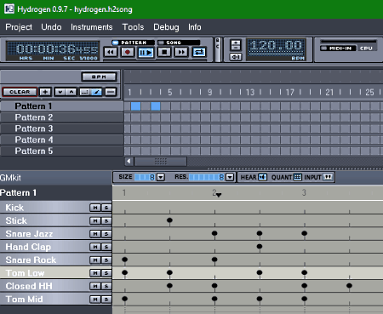Select the Snare Jazz instrument name

coord(29,234)
